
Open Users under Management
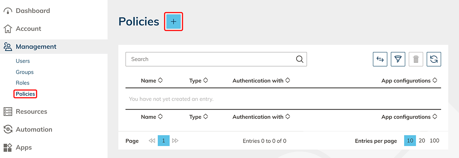point(23,61)
